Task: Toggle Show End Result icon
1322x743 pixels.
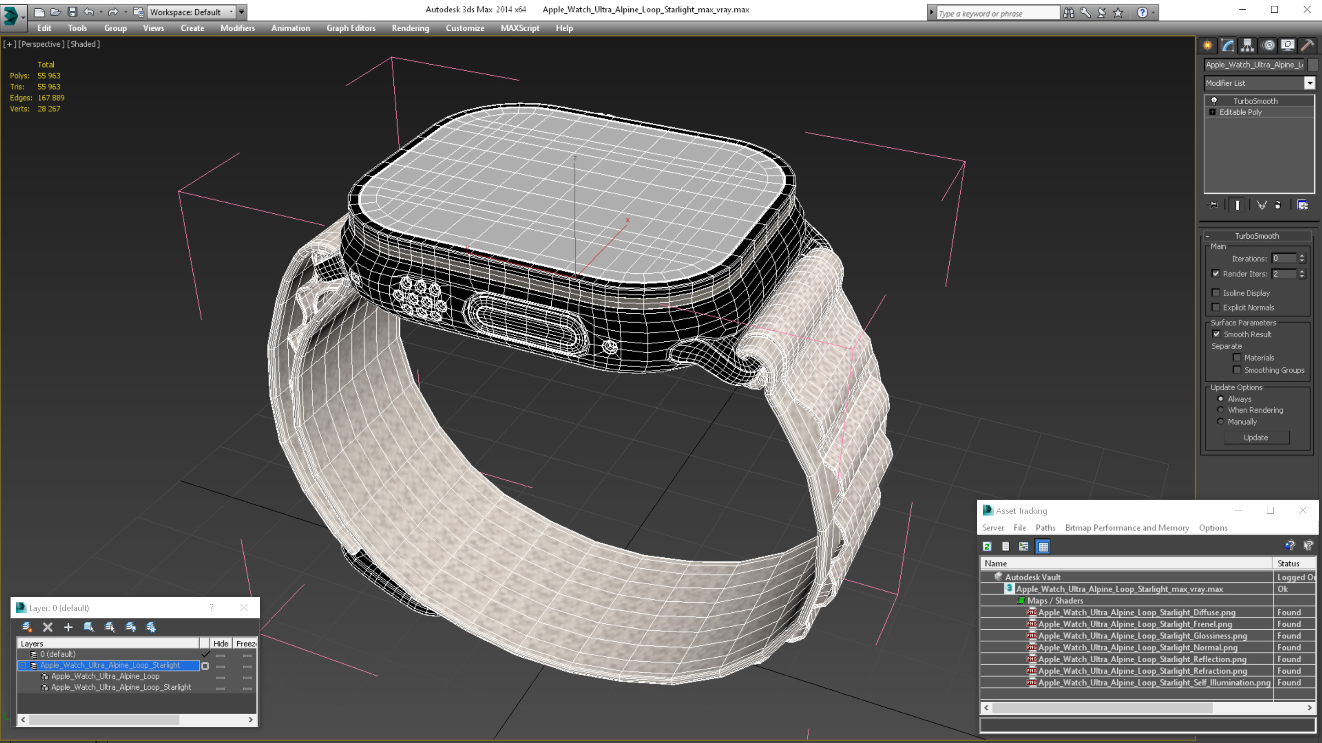Action: tap(1237, 205)
